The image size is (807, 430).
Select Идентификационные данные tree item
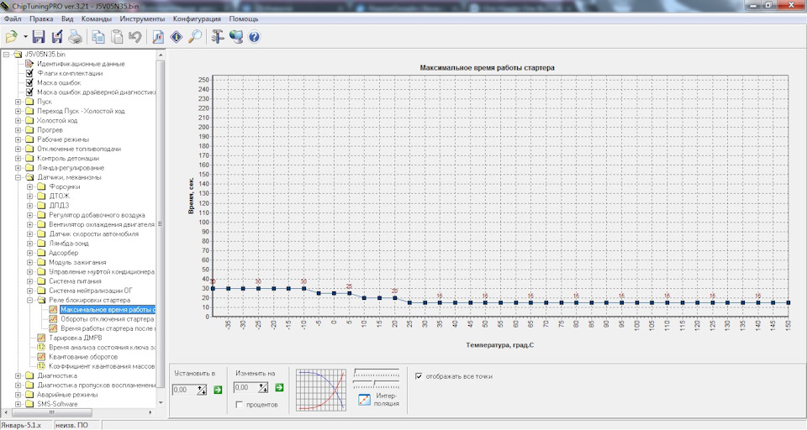click(x=81, y=64)
